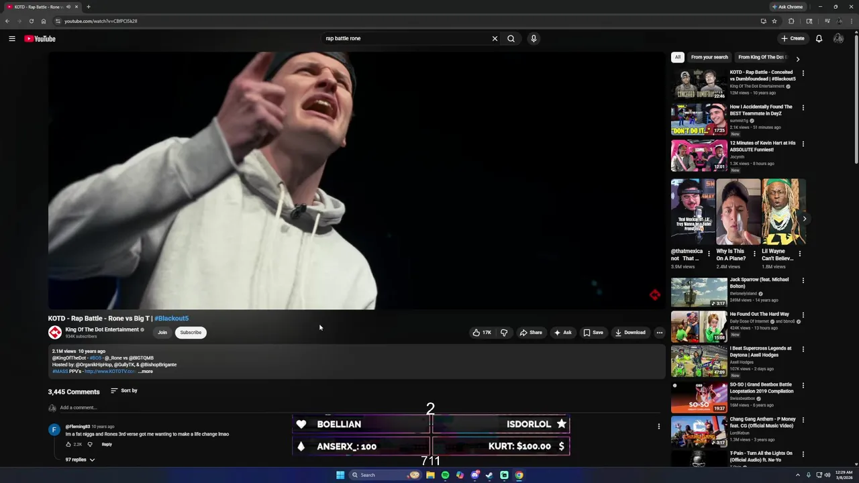Open Steam from the taskbar
Viewport: 859px width, 483px height.
[489, 475]
